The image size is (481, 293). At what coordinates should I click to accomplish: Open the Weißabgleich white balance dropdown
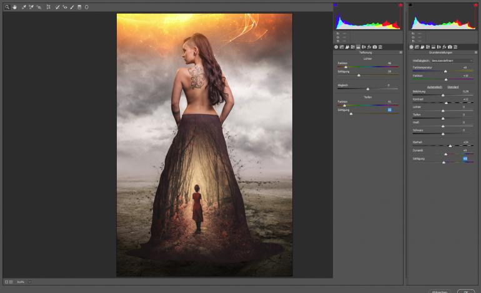click(x=452, y=60)
